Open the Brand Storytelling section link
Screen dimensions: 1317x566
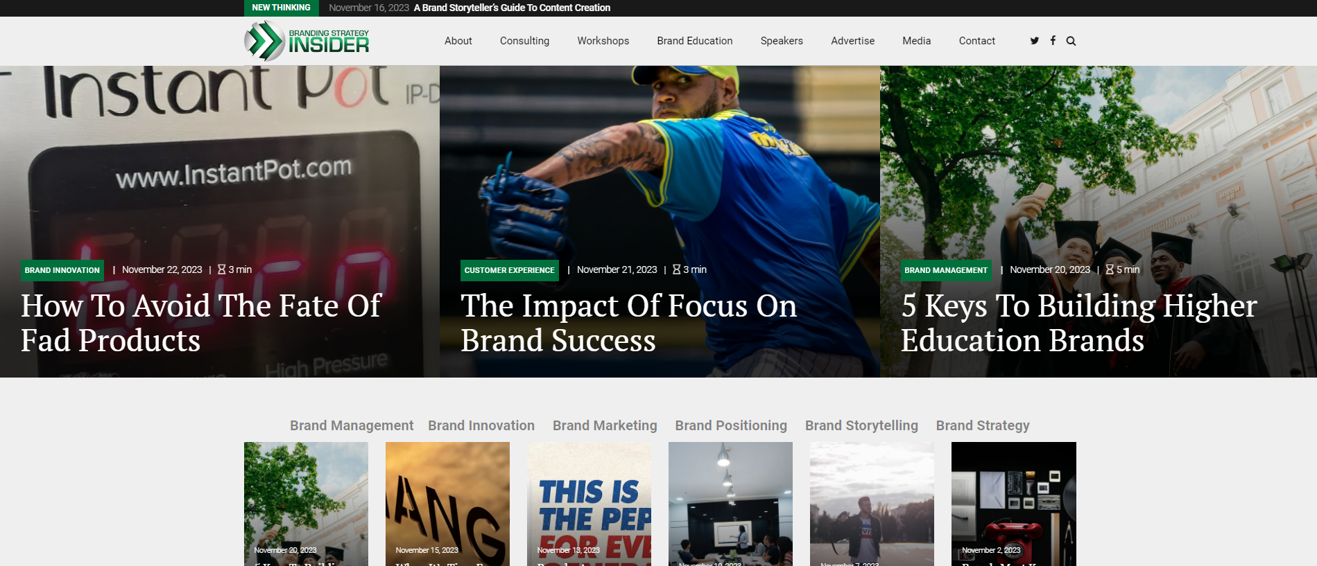[861, 425]
